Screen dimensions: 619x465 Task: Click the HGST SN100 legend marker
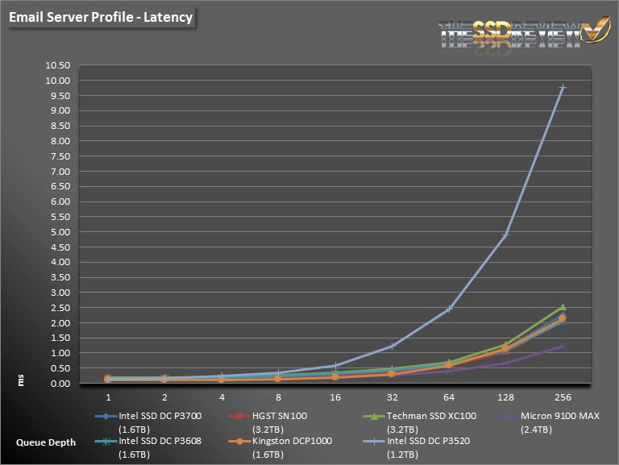pyautogui.click(x=239, y=416)
